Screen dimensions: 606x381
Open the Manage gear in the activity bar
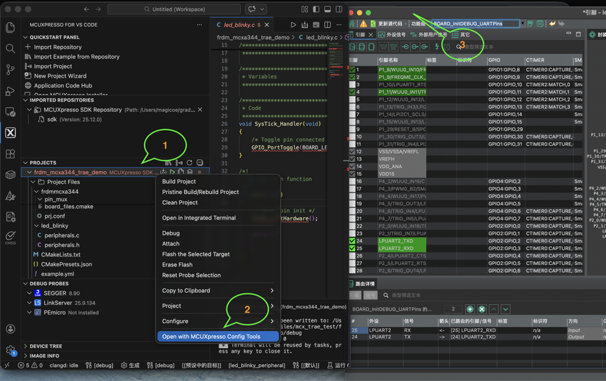point(10,351)
